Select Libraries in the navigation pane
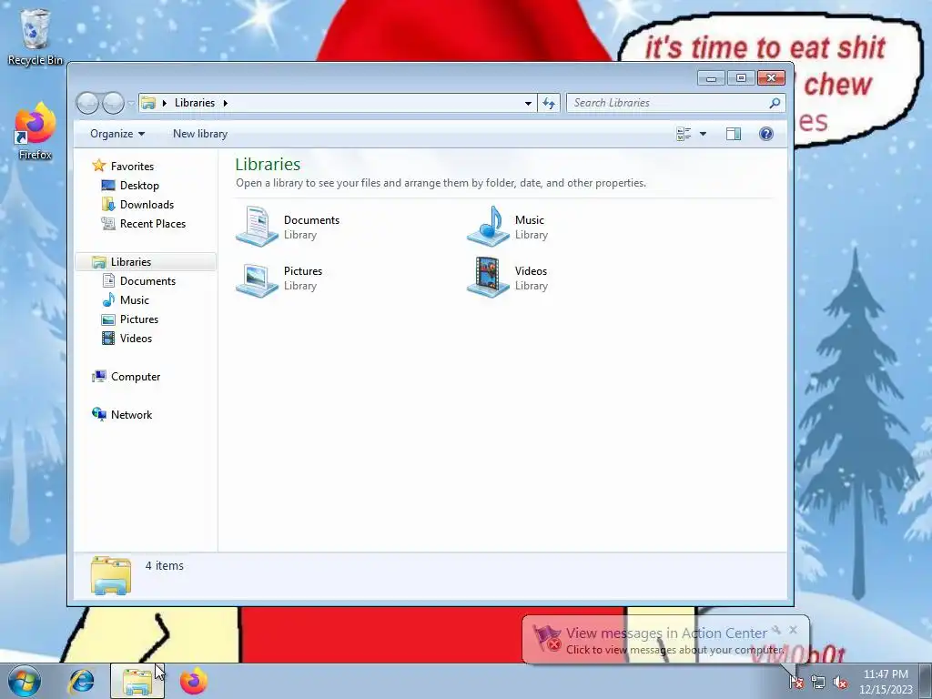The image size is (932, 699). (x=131, y=262)
